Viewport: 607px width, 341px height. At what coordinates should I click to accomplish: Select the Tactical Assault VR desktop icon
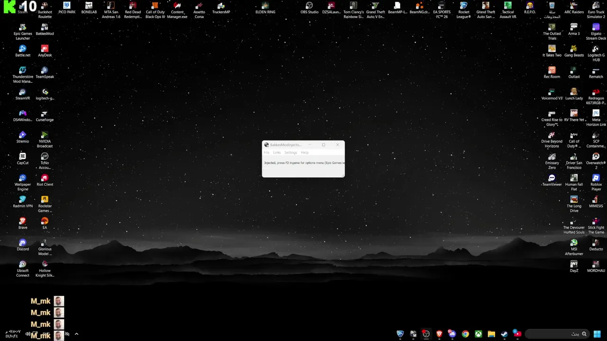tap(508, 11)
